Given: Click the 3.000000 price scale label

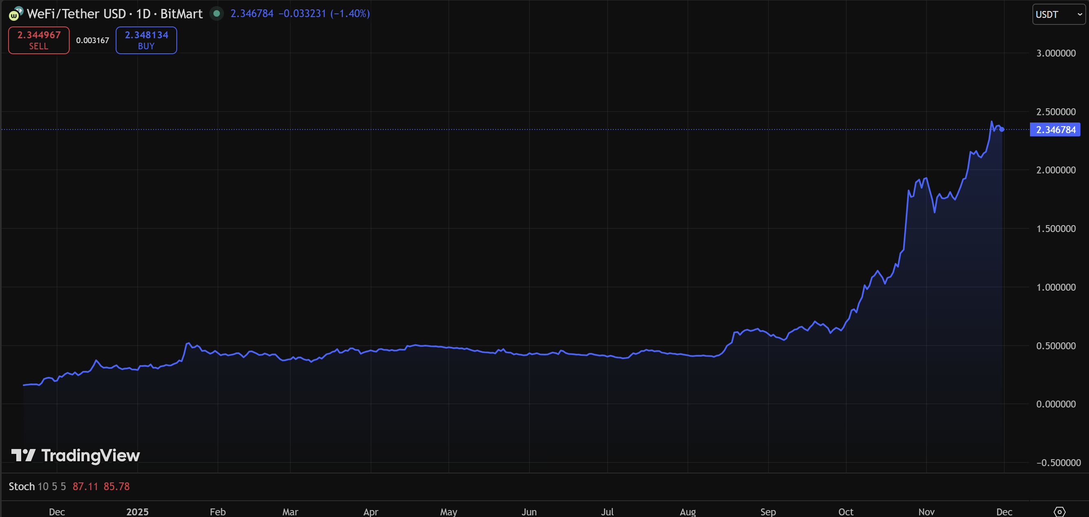Looking at the screenshot, I should click(1056, 53).
